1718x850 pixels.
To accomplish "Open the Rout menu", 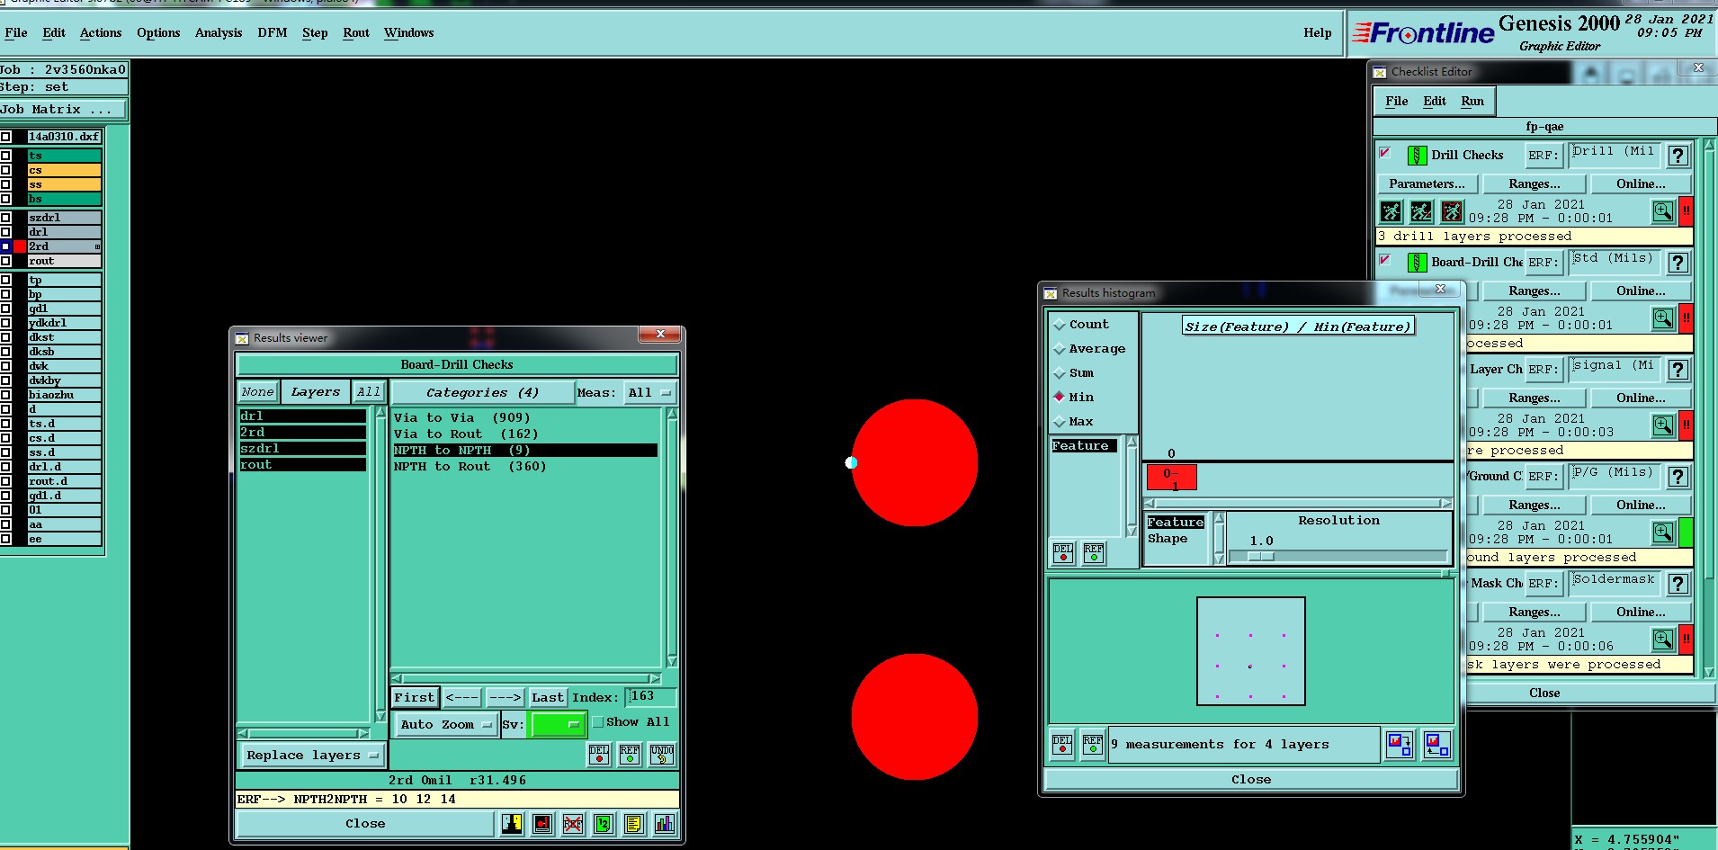I will (356, 33).
